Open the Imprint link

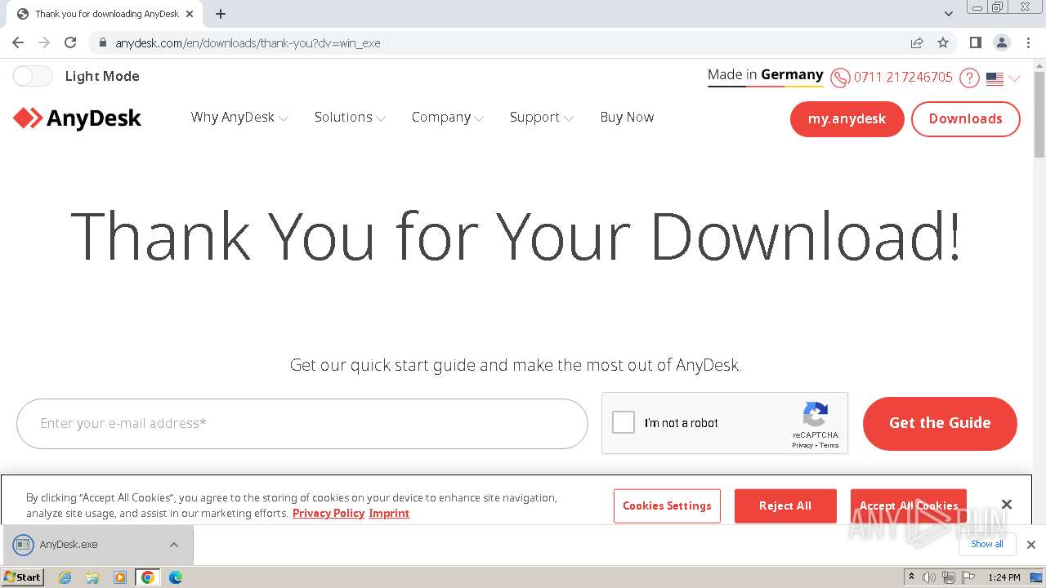click(389, 513)
